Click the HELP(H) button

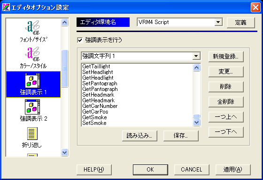pyautogui.click(x=94, y=170)
